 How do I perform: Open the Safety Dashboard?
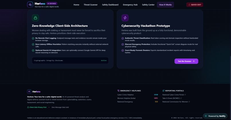point(110,5)
